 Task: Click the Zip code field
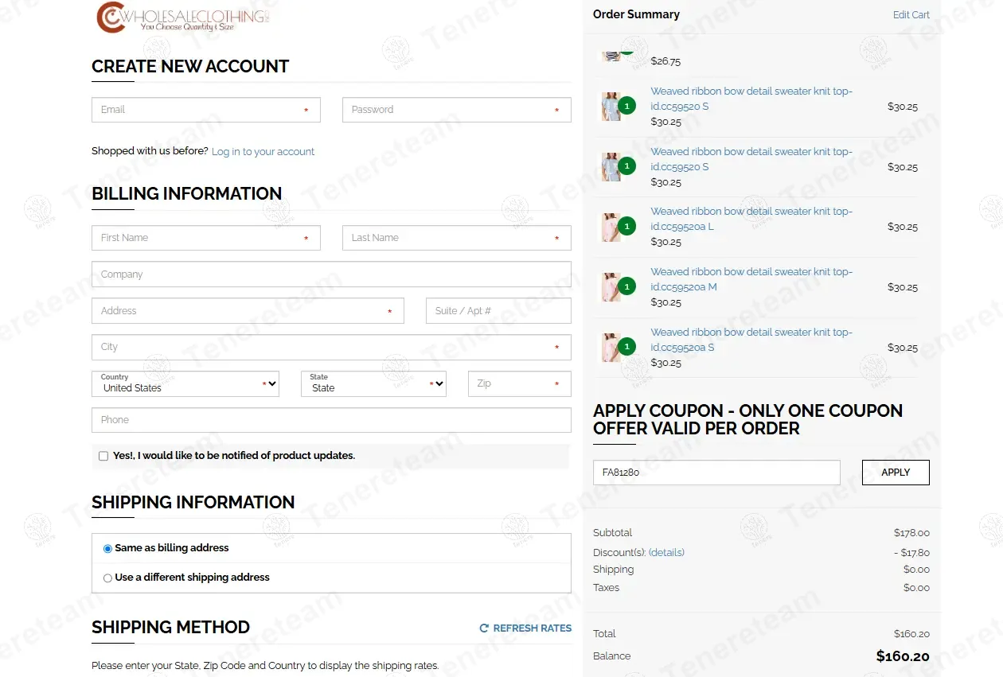520,383
